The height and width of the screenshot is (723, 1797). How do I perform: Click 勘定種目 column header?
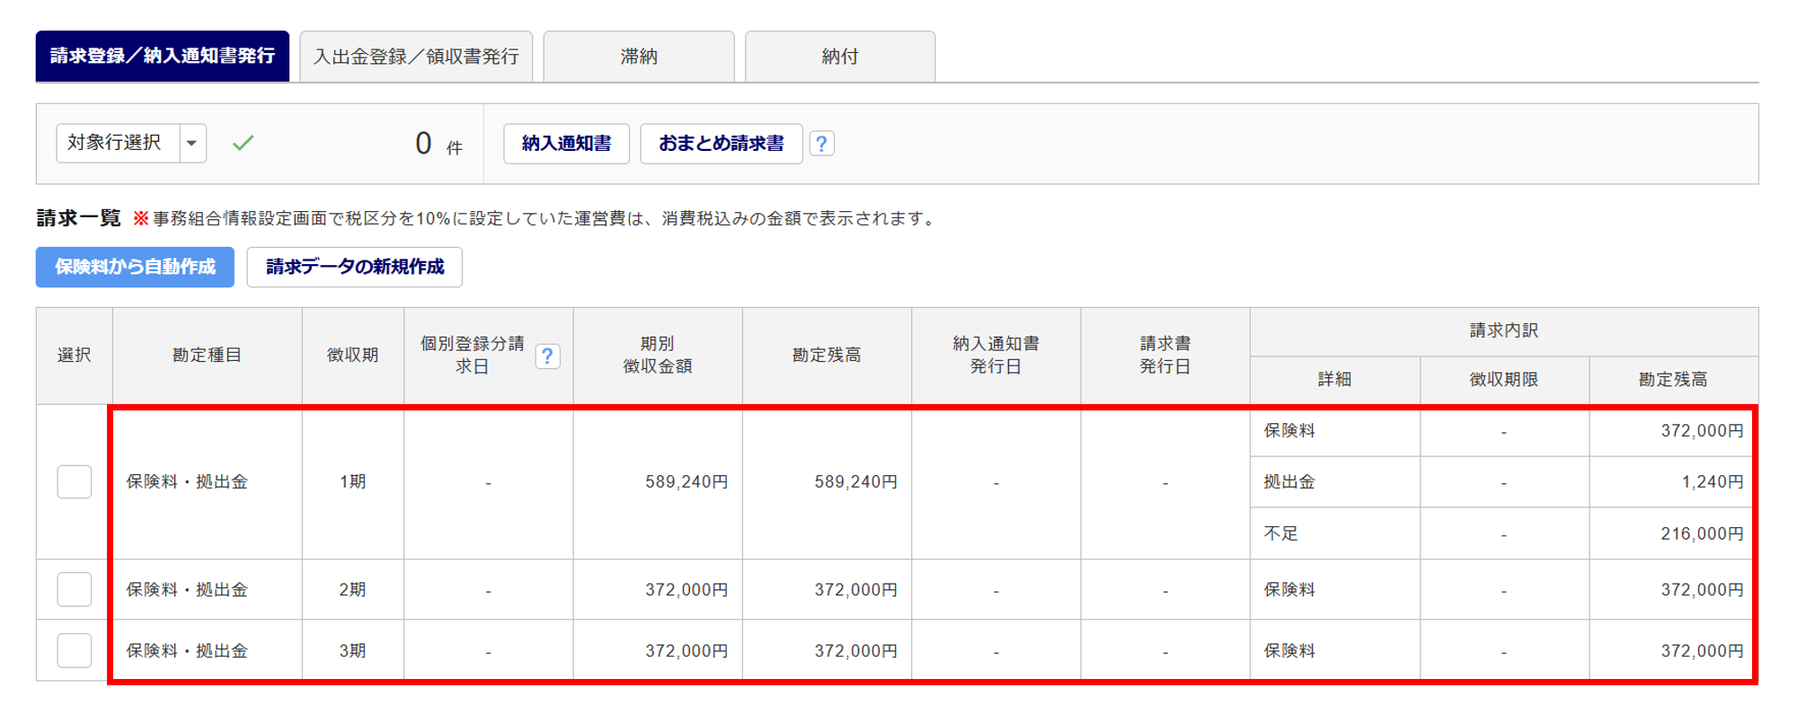point(207,356)
